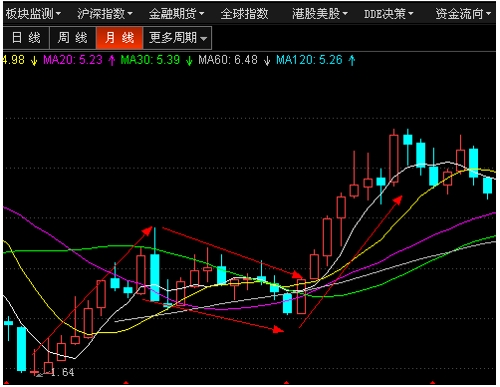The width and height of the screenshot is (500, 387).
Task: Switch to the 日线 daily chart tab
Action: point(26,38)
